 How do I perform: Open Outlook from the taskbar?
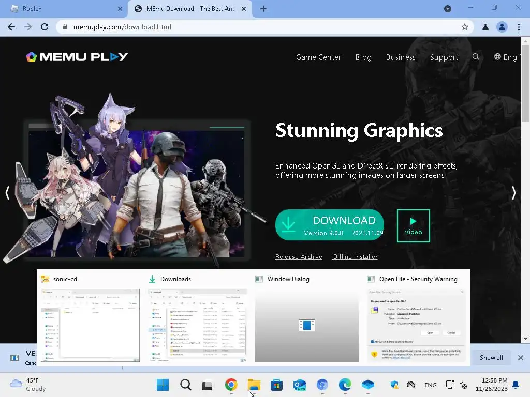300,385
